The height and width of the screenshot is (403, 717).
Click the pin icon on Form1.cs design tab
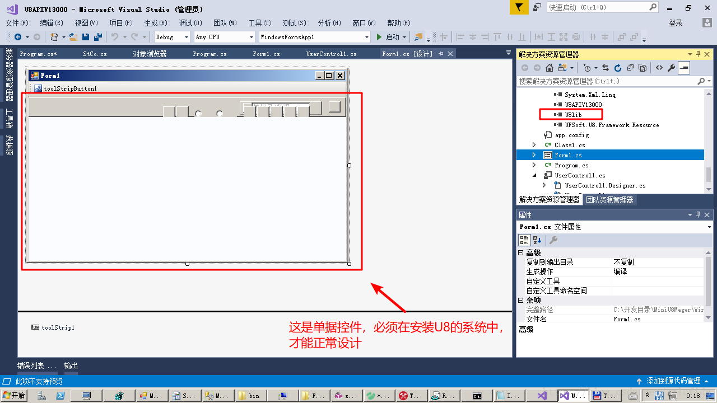[x=441, y=54]
